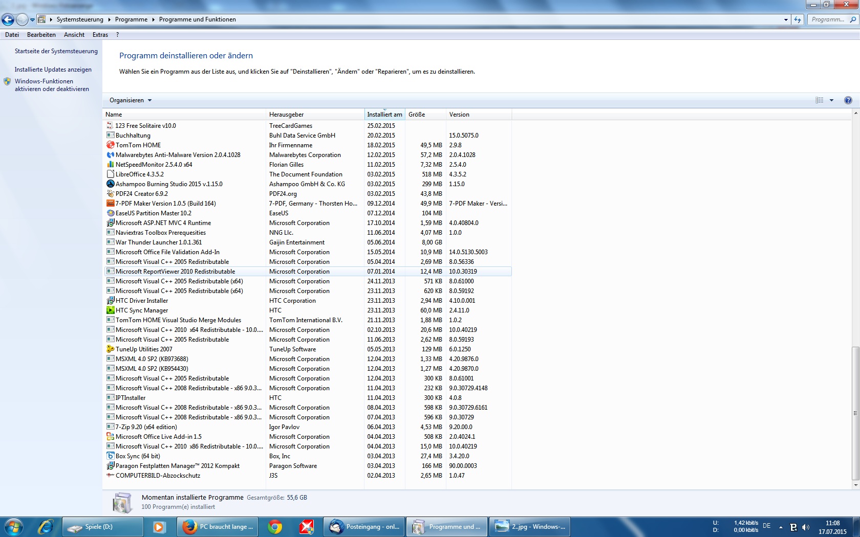Open Internet Explorer from the taskbar
860x537 pixels.
pyautogui.click(x=46, y=527)
